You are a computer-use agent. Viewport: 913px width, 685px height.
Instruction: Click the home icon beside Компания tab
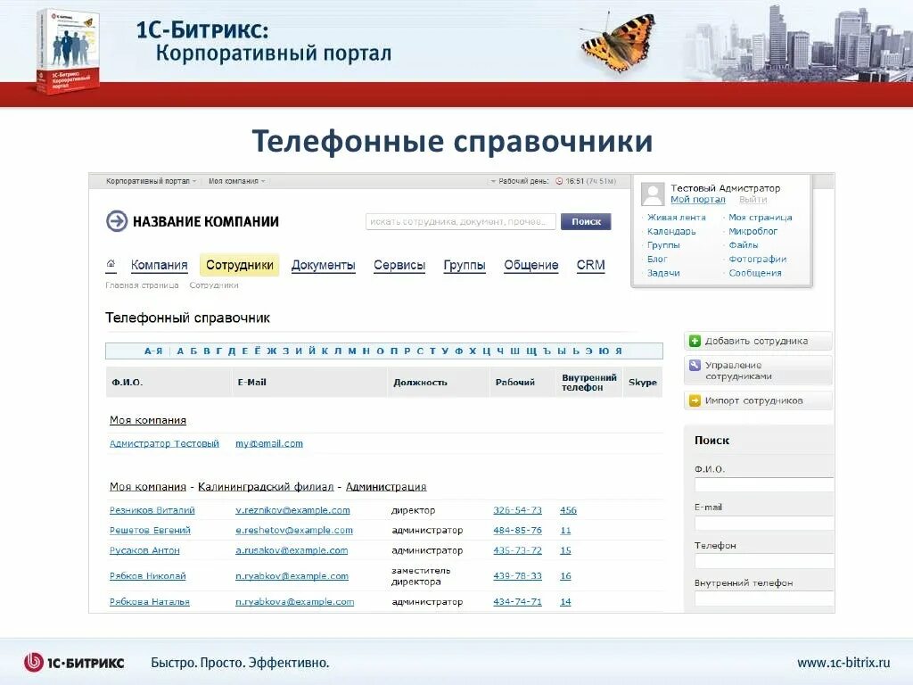point(111,263)
